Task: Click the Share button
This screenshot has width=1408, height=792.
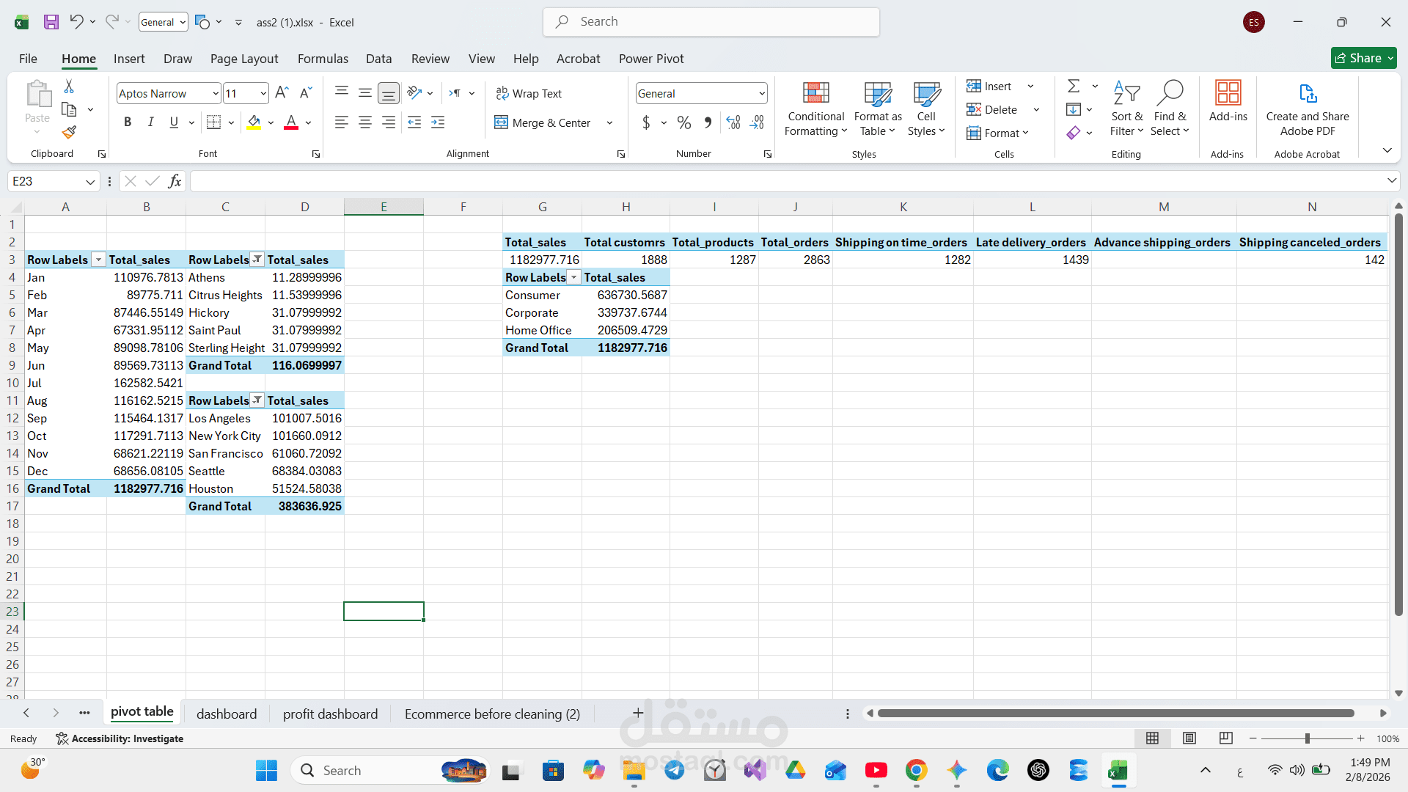Action: coord(1358,59)
